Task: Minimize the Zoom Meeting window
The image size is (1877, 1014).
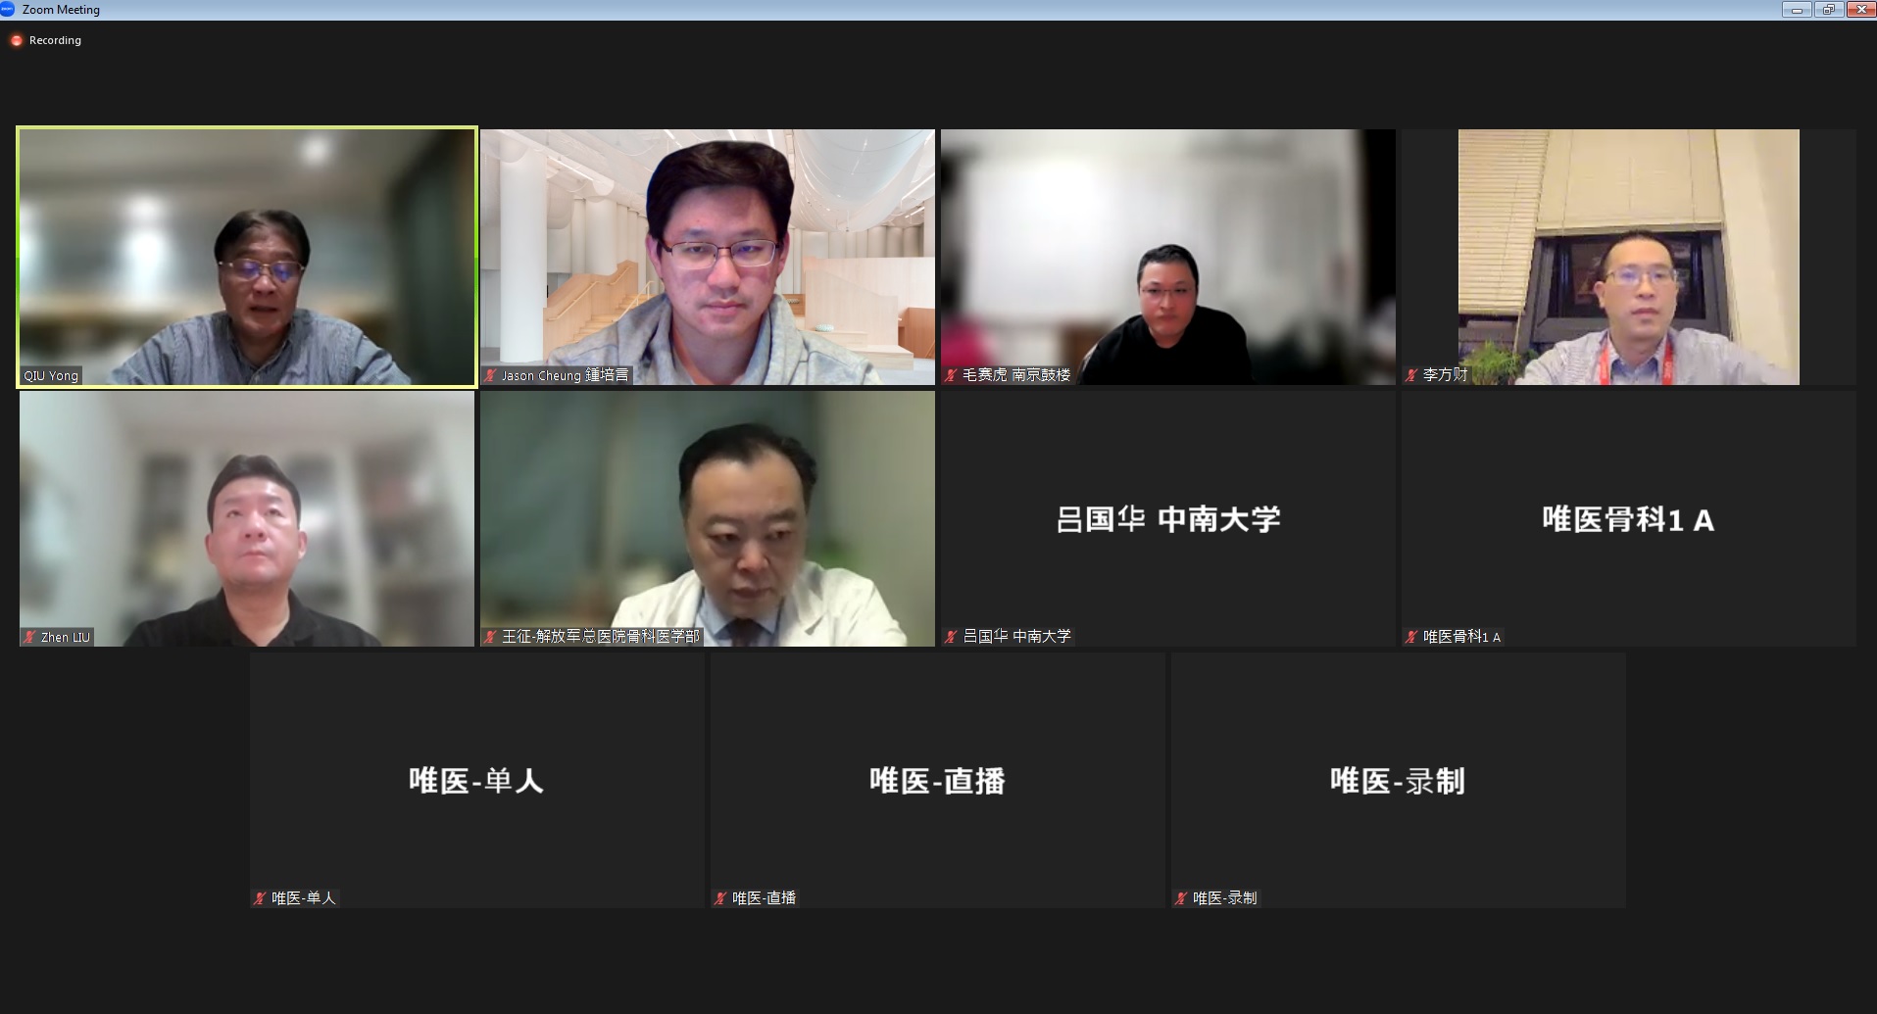Action: tap(1797, 10)
